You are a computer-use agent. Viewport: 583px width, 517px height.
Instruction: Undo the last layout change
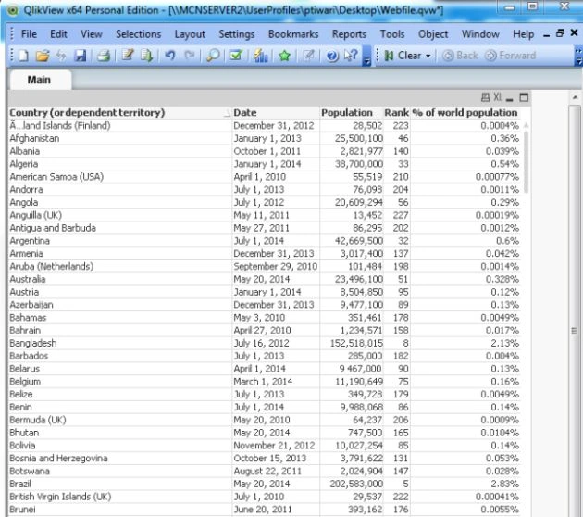click(170, 56)
